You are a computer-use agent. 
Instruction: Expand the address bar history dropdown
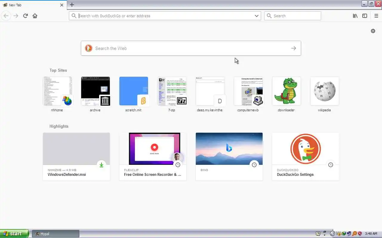coord(256,16)
